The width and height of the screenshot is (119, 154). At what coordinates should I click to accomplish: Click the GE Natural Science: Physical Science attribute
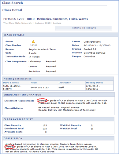(59, 108)
